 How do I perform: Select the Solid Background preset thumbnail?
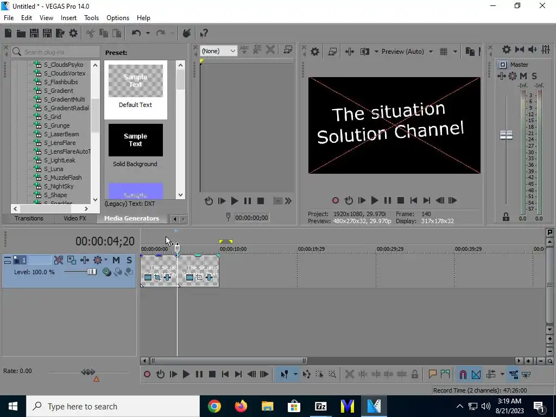(x=135, y=140)
